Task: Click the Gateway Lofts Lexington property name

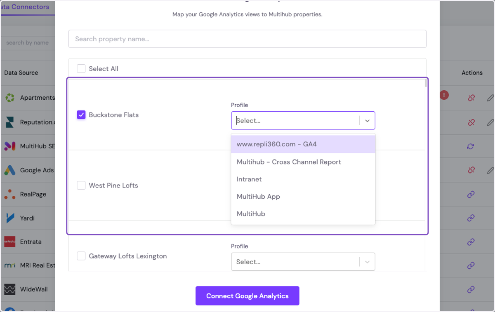Action: tap(128, 256)
